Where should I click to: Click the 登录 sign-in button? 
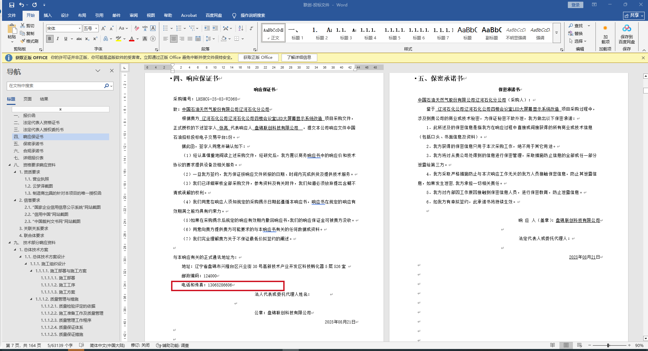pos(576,5)
